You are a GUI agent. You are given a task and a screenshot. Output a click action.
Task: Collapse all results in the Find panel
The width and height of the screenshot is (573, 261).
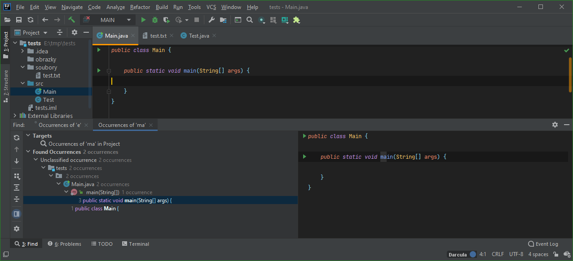17,199
